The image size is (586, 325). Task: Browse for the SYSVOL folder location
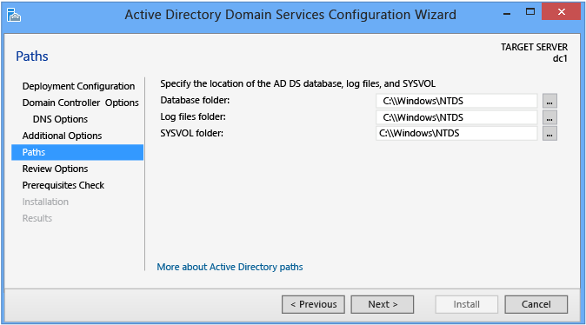click(549, 133)
